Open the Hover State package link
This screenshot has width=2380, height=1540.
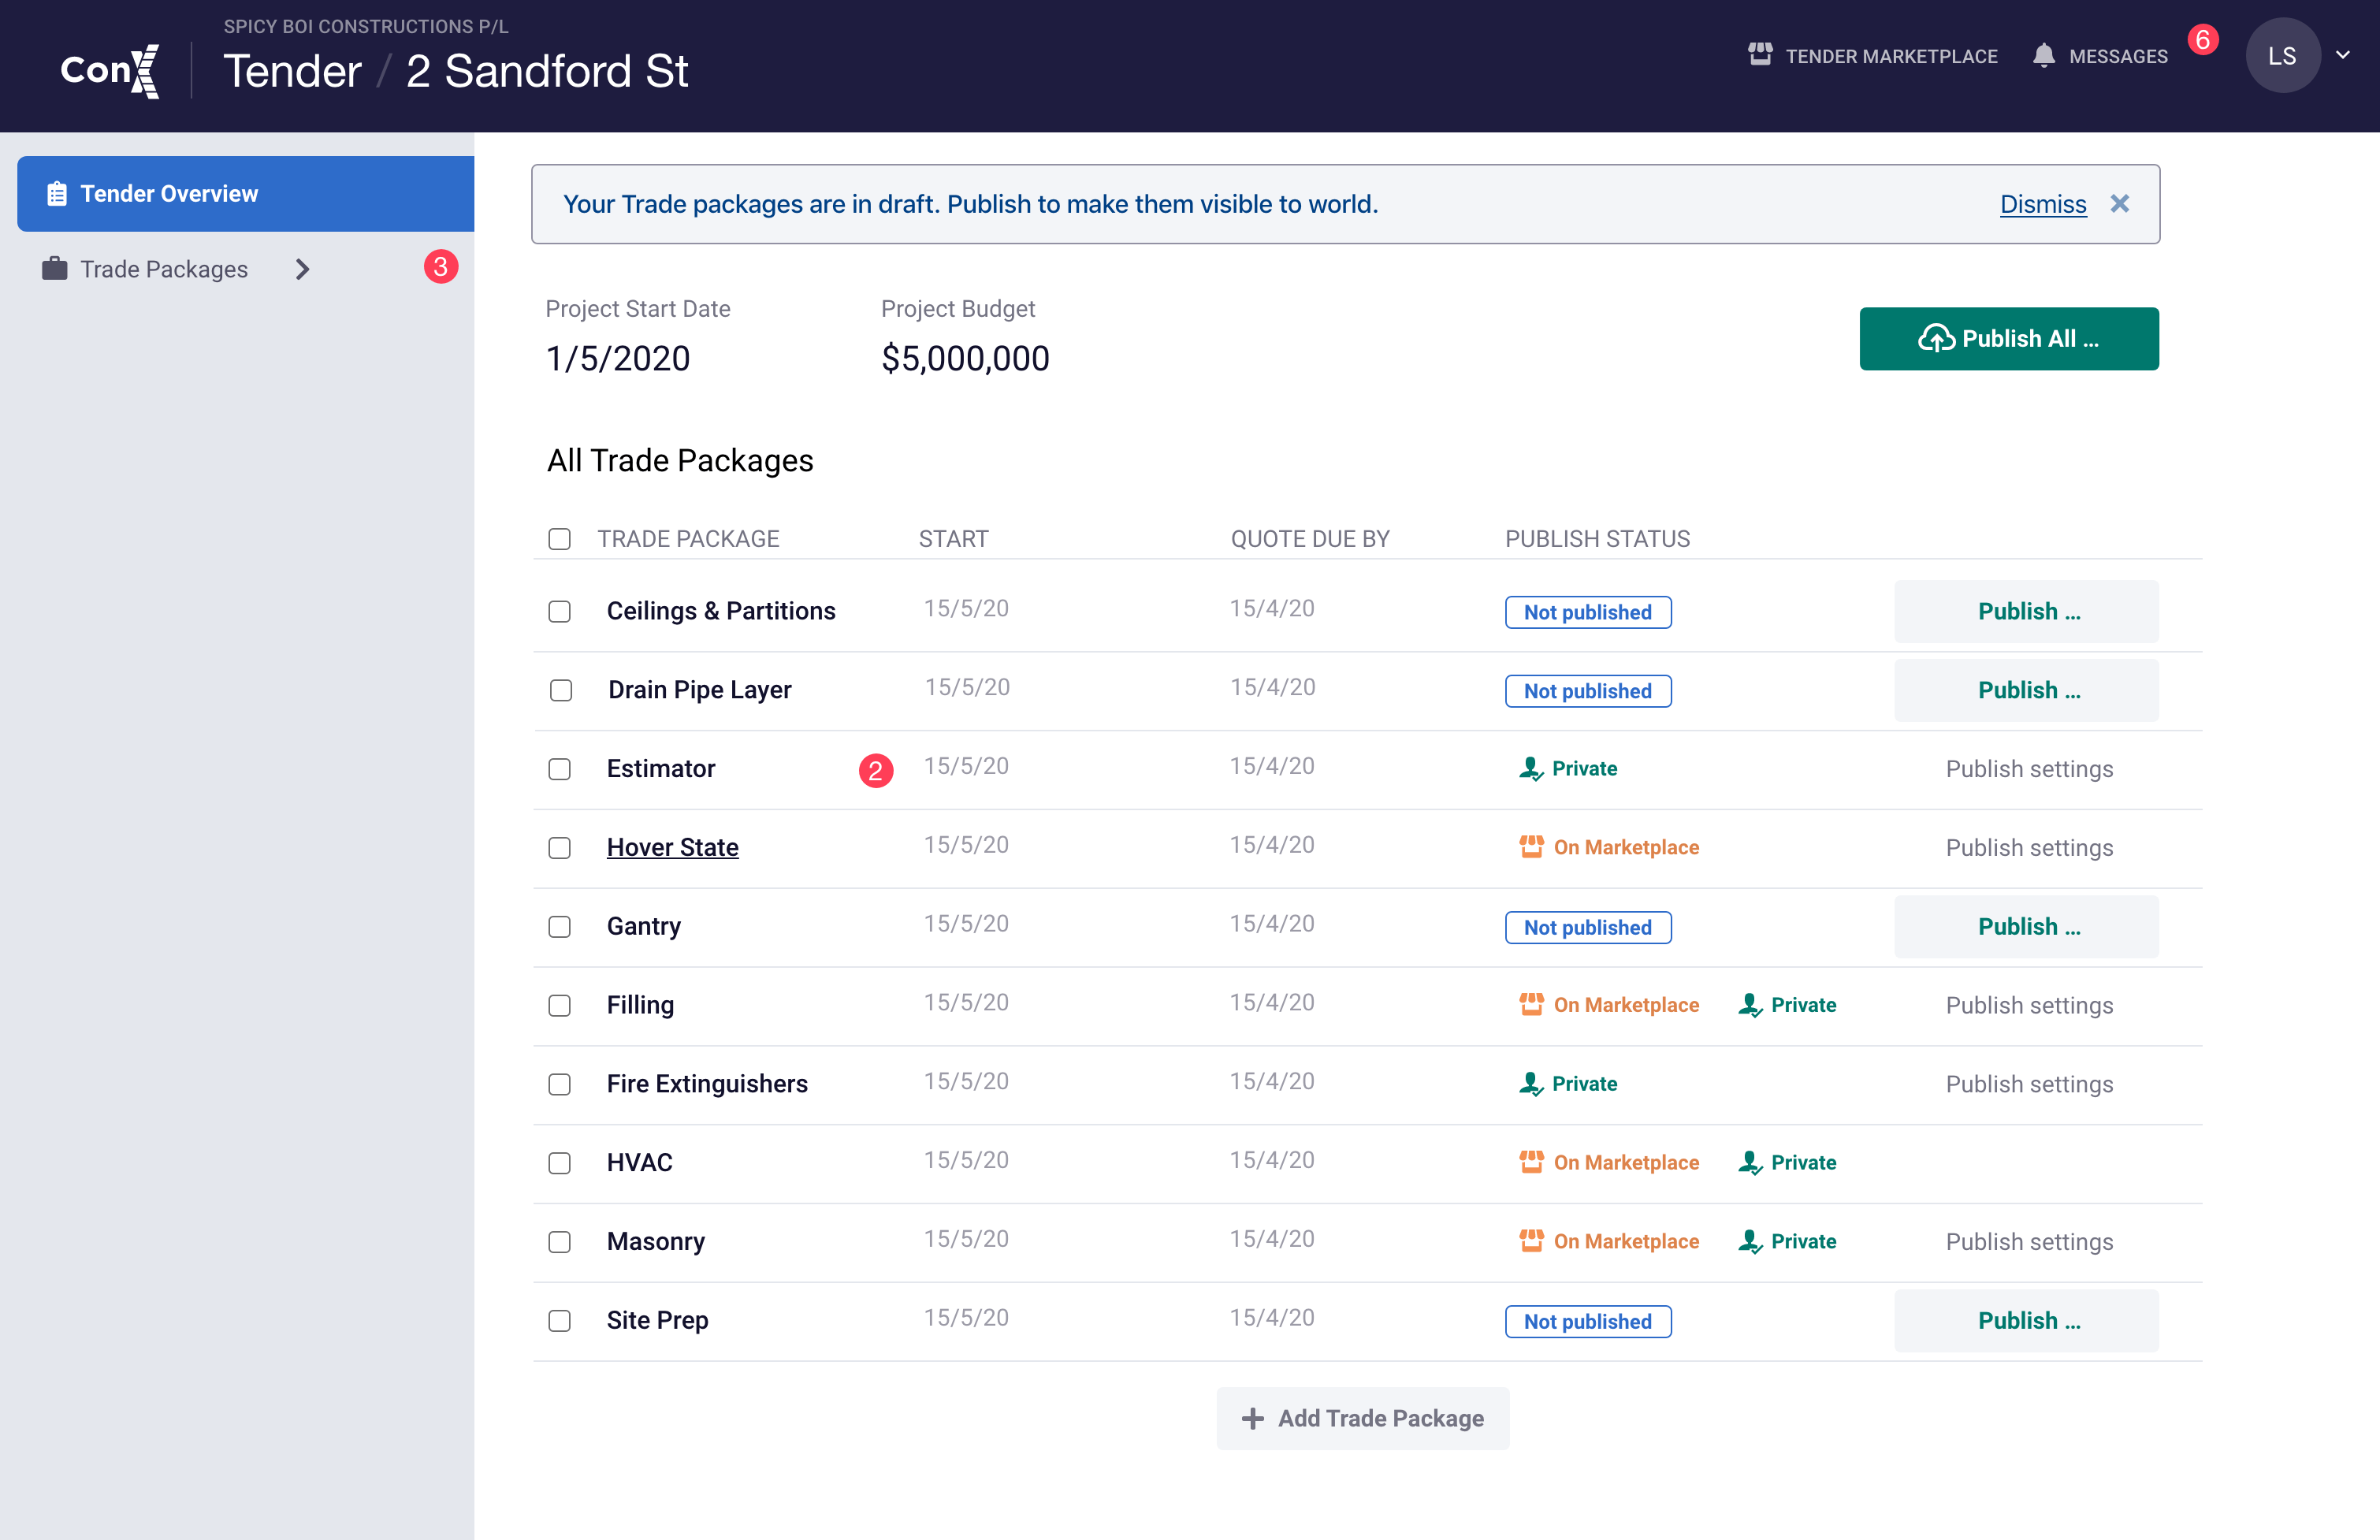pyautogui.click(x=672, y=847)
